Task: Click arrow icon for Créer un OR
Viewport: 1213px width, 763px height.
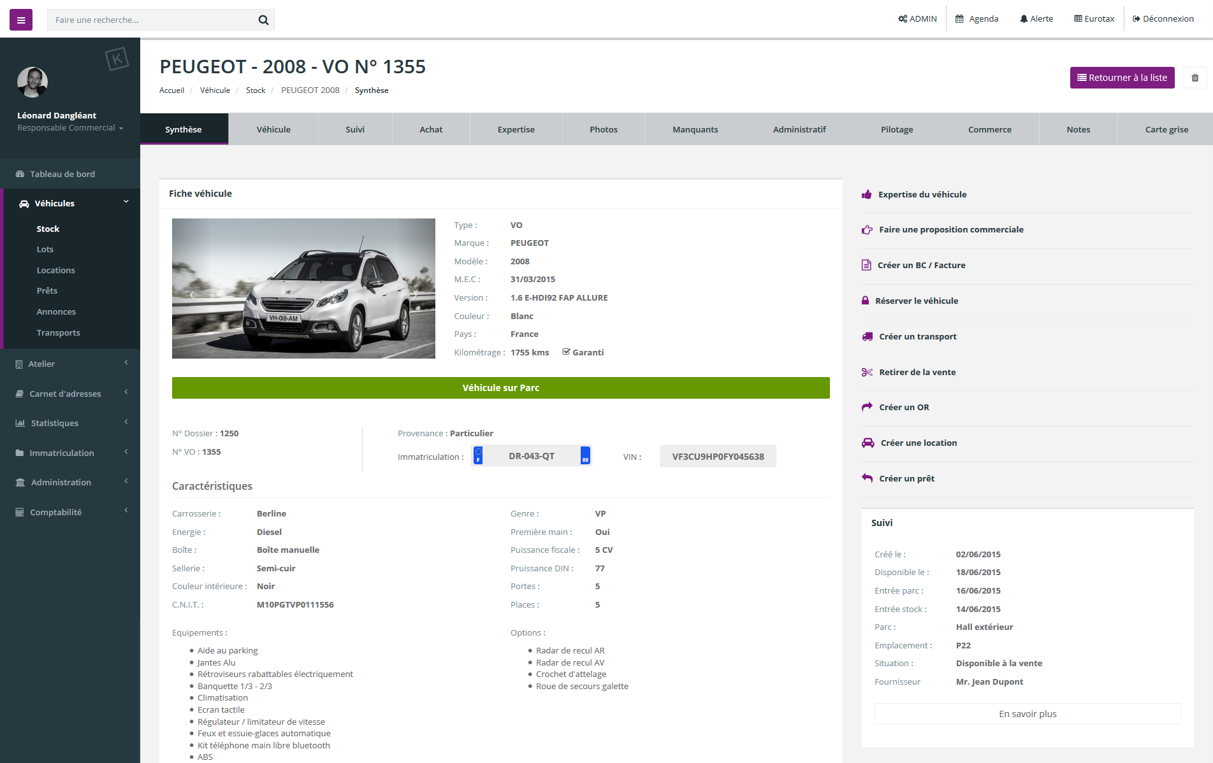Action: 867,407
